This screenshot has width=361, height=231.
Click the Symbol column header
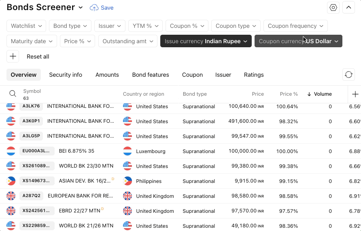32,91
